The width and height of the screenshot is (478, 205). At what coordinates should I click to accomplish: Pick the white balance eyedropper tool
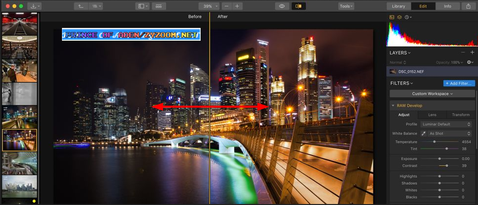423,133
